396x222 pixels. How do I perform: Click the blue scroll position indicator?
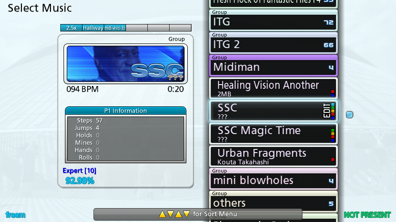pos(350,115)
